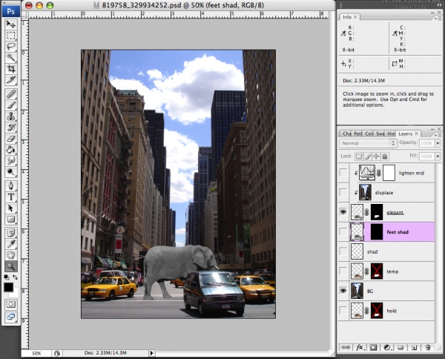This screenshot has height=359, width=445.
Task: Add a layer style (fx) button
Action: 360,347
